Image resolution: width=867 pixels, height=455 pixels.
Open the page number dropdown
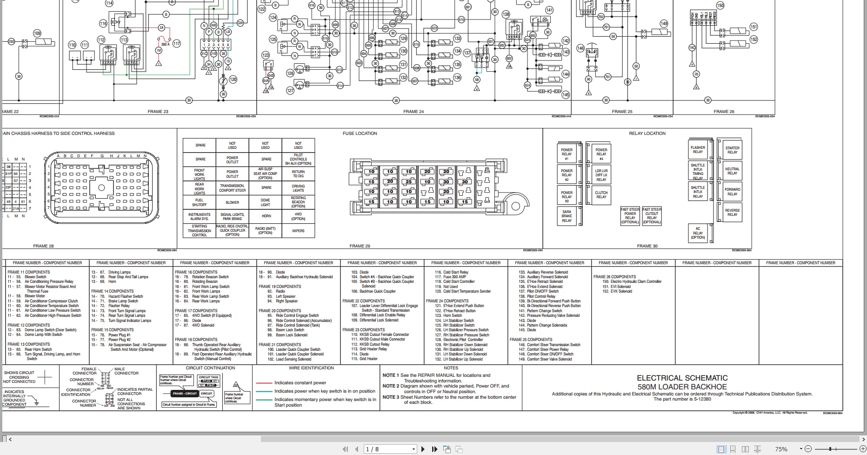[x=413, y=449]
